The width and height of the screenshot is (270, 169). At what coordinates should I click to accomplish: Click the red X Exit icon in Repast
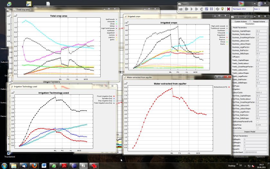(228, 9)
